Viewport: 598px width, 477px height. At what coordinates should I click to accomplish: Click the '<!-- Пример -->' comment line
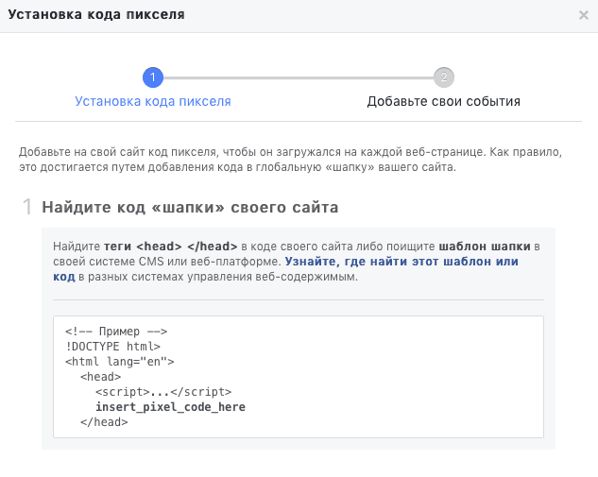[x=116, y=332]
